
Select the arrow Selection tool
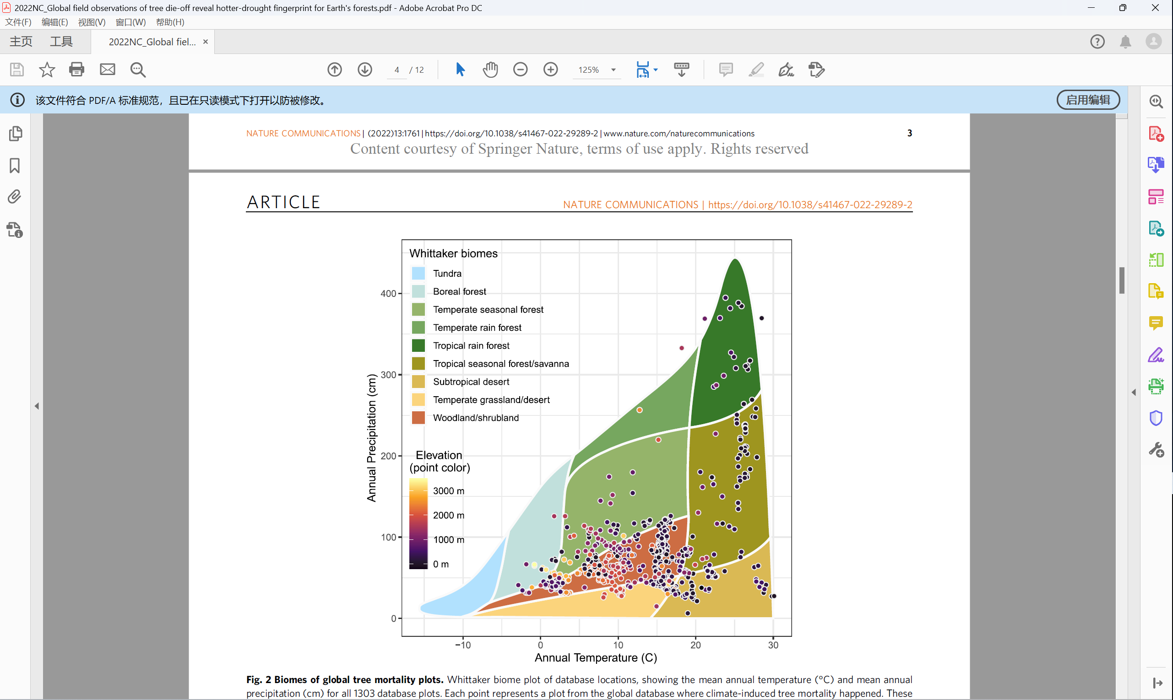tap(460, 70)
